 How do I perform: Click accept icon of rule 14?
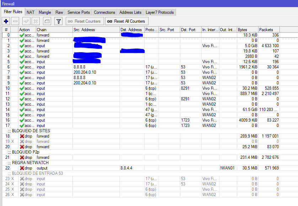tap(22, 110)
